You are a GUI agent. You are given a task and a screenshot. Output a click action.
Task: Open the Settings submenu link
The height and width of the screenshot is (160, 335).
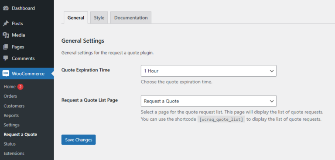click(11, 125)
